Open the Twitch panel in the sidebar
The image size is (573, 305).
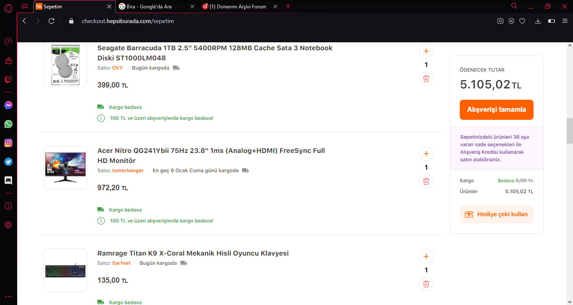(8, 80)
